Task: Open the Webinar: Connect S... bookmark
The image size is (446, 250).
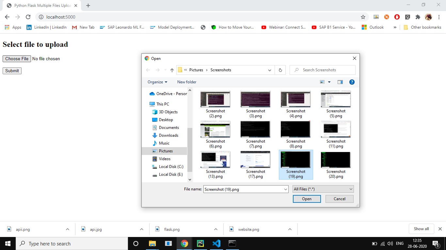Action: 283,27
